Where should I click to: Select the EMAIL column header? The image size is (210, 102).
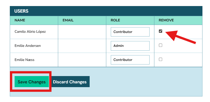[68, 20]
